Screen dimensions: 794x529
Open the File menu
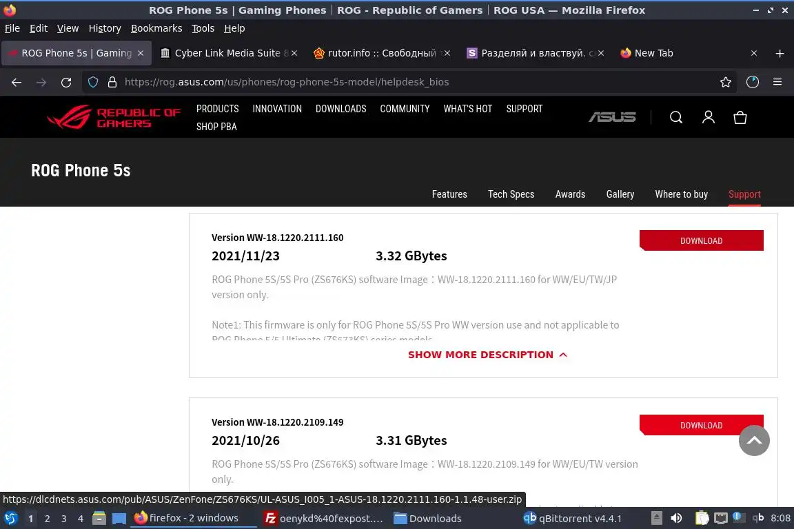tap(12, 28)
